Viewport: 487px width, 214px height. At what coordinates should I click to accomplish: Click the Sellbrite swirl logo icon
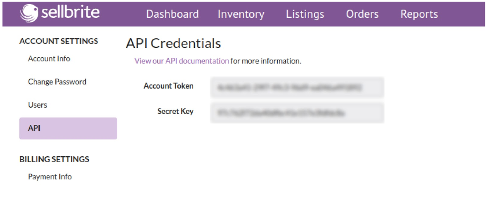[x=29, y=13]
